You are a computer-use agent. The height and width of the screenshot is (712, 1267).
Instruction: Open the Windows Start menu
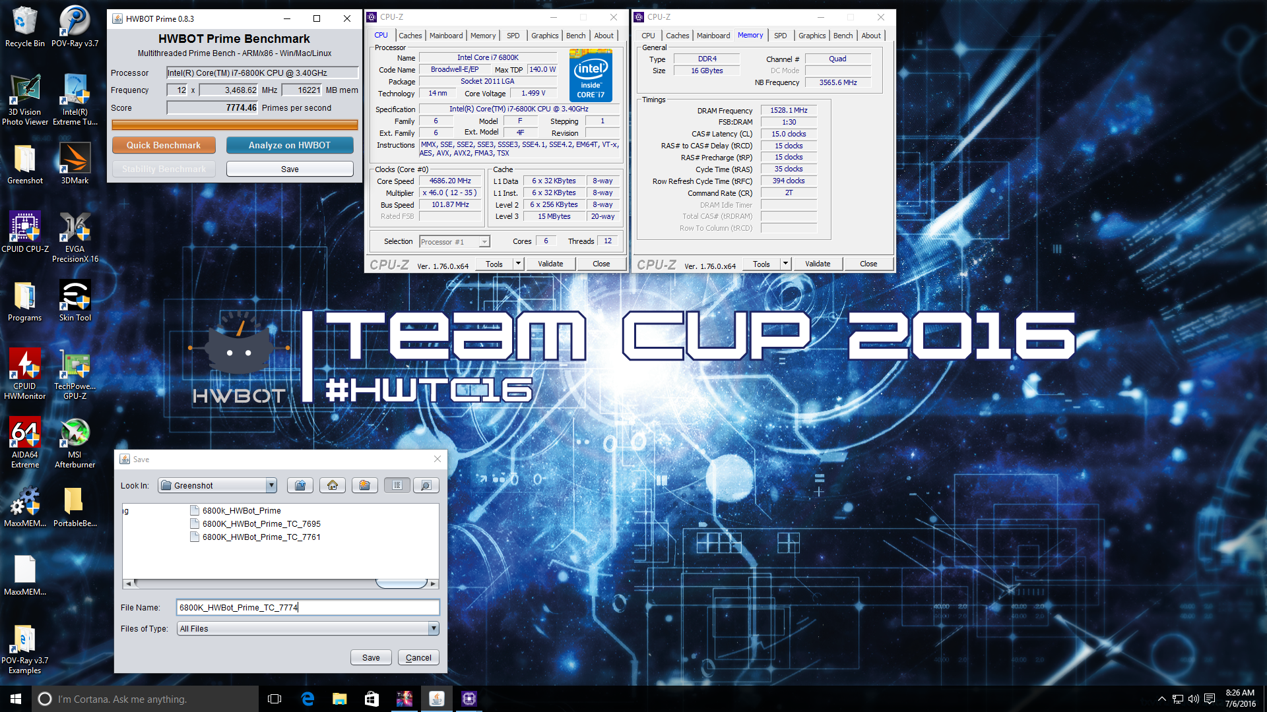[x=16, y=699]
